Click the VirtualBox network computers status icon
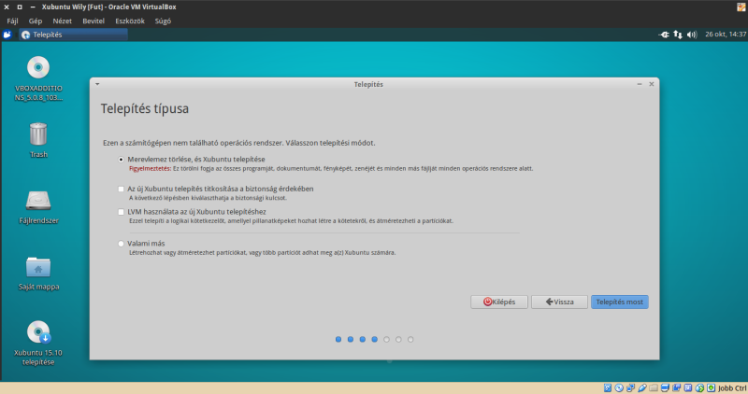 pyautogui.click(x=630, y=387)
